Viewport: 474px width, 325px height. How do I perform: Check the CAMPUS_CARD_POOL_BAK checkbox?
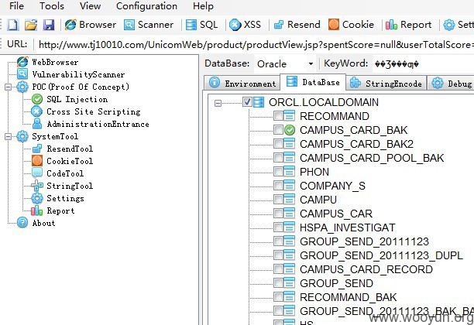(278, 157)
